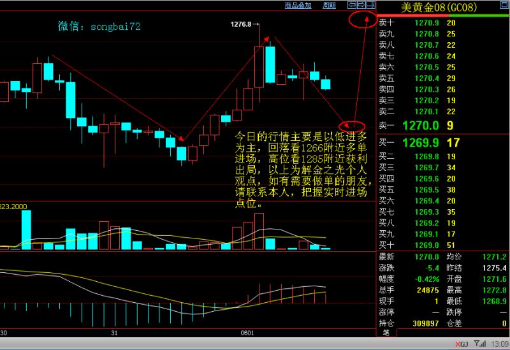This screenshot has width=510, height=350.
Task: Click the 0601 date marker on timeline
Action: point(247,333)
